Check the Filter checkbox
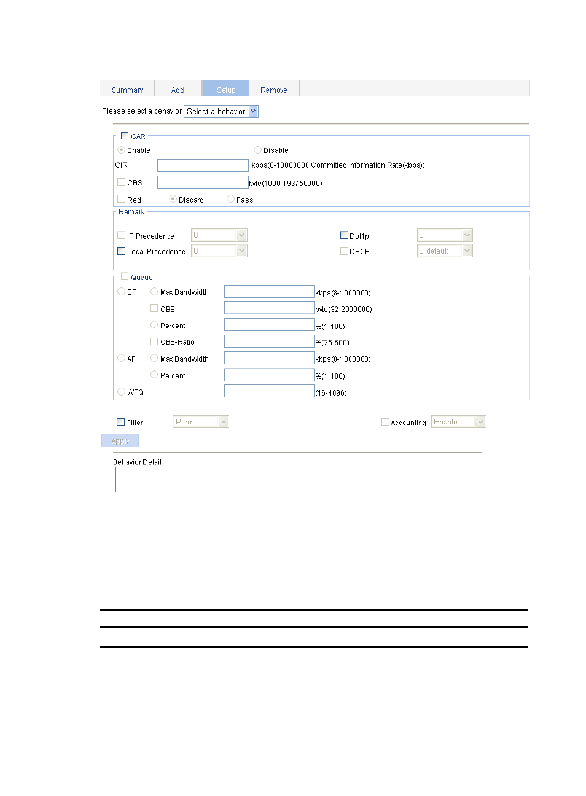586x796 pixels. [120, 422]
